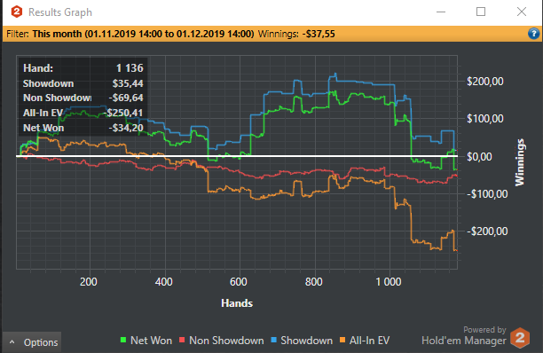Click the $0,00 axis label
Viewport: 543px width, 353px height.
coord(479,157)
